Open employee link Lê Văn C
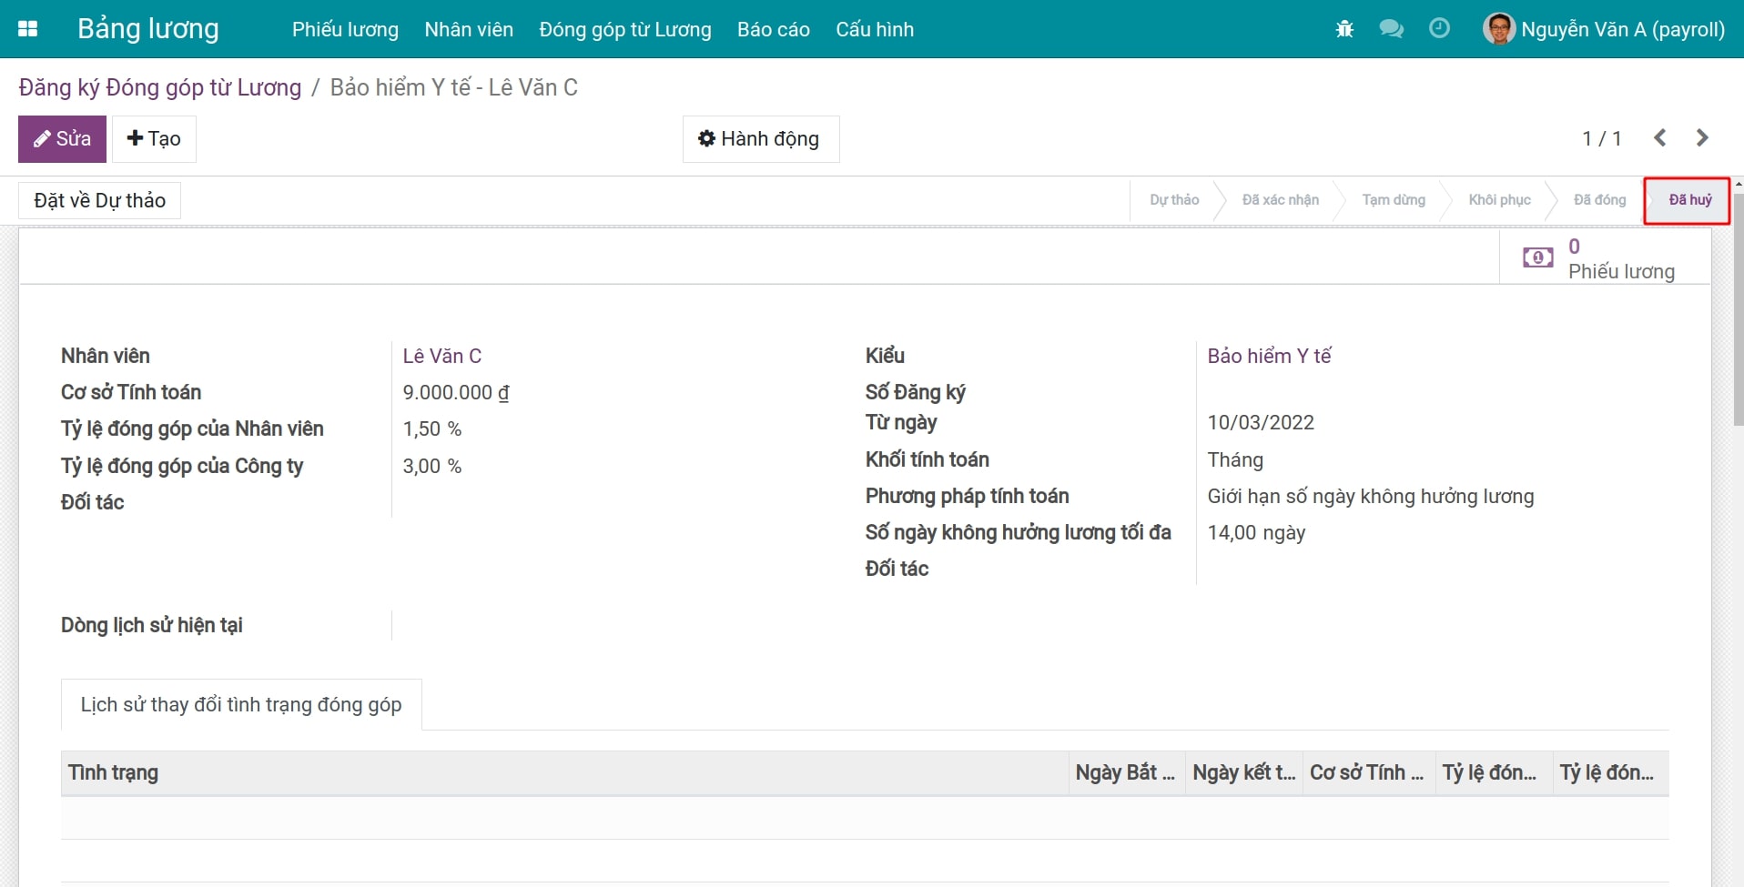 coord(442,357)
